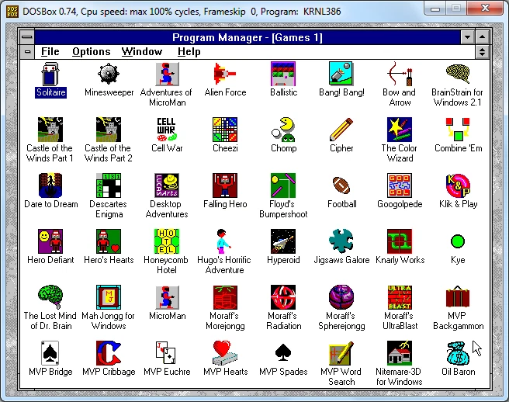Select The Color Wizard icon

pos(400,130)
